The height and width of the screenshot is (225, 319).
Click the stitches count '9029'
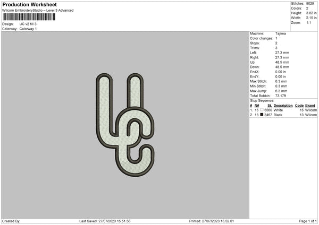[310, 4]
